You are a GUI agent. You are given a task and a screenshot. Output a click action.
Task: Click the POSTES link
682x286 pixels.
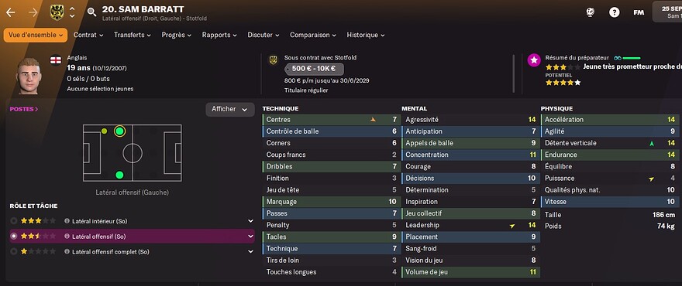(x=24, y=109)
